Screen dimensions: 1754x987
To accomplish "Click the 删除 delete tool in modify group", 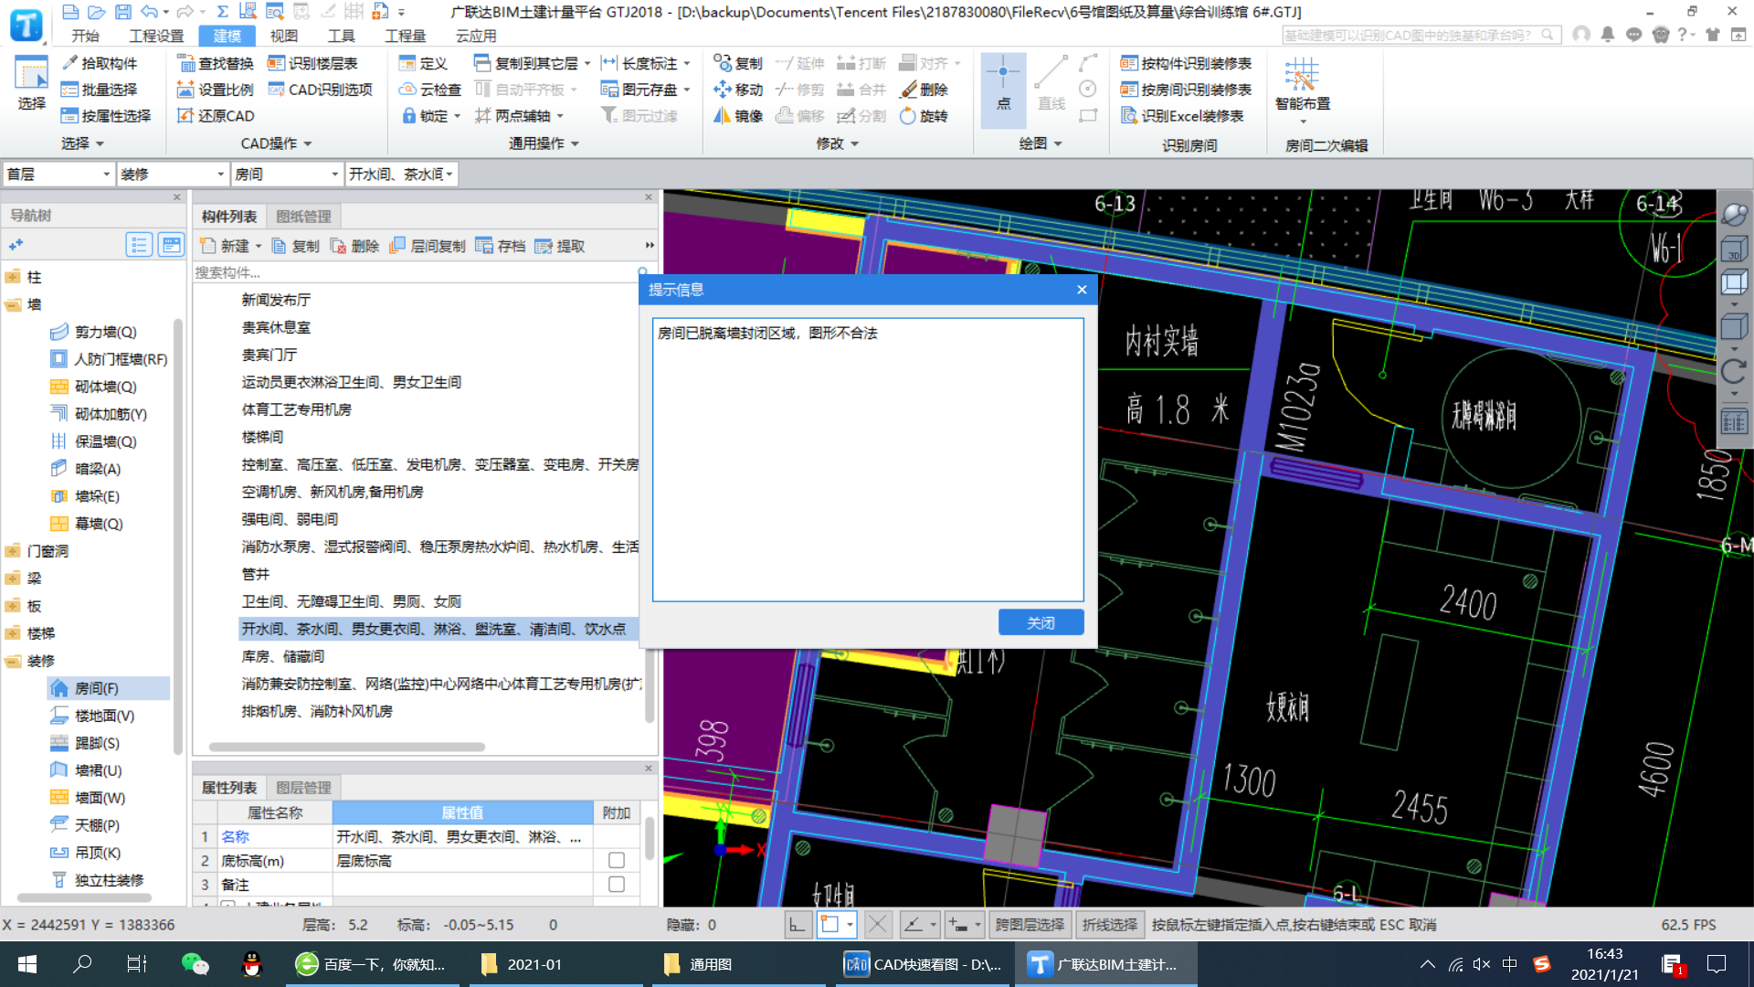I will (x=925, y=90).
